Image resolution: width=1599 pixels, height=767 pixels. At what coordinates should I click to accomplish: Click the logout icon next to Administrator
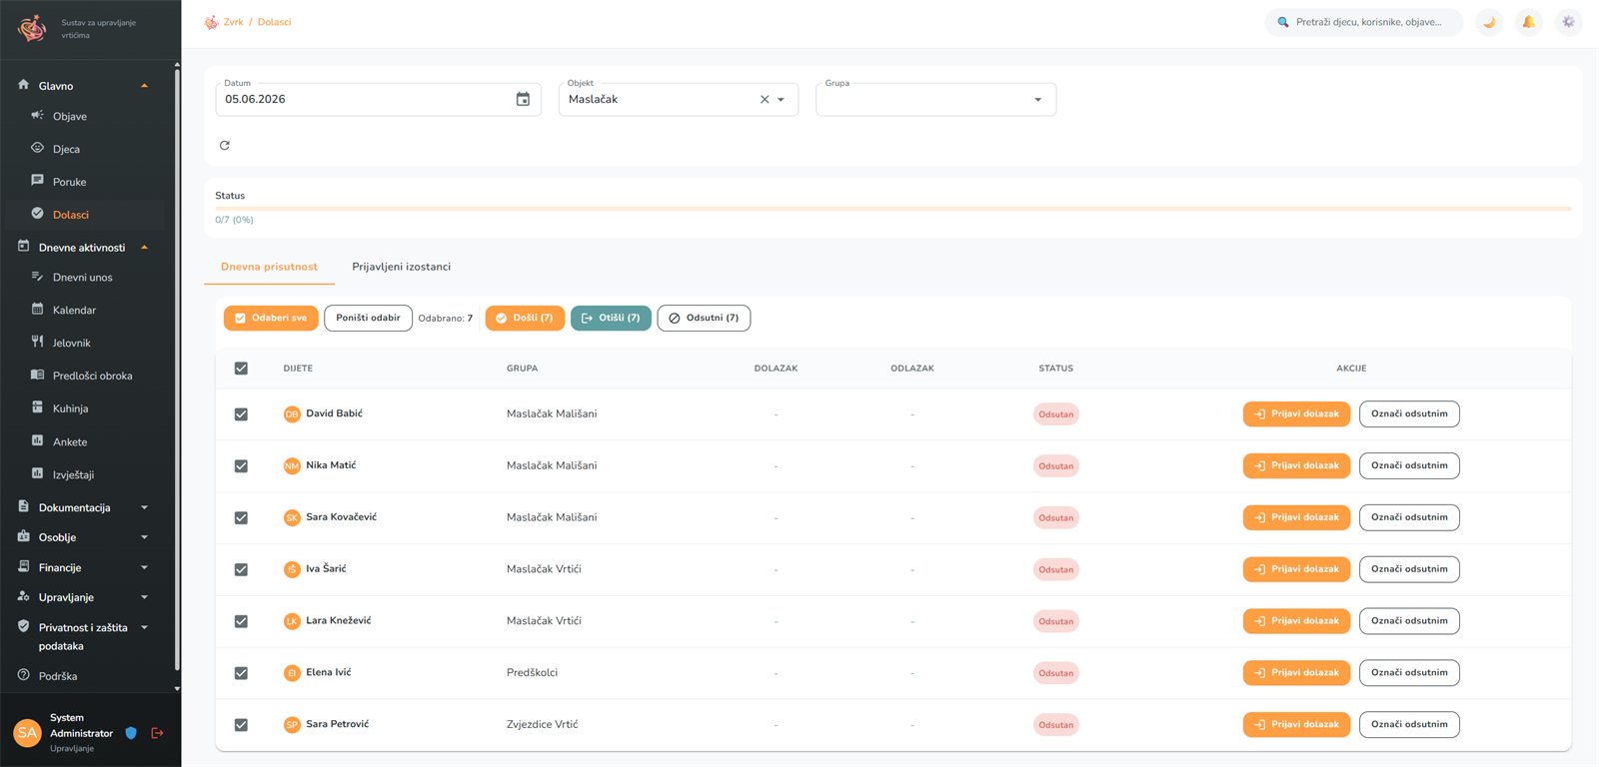(x=157, y=733)
